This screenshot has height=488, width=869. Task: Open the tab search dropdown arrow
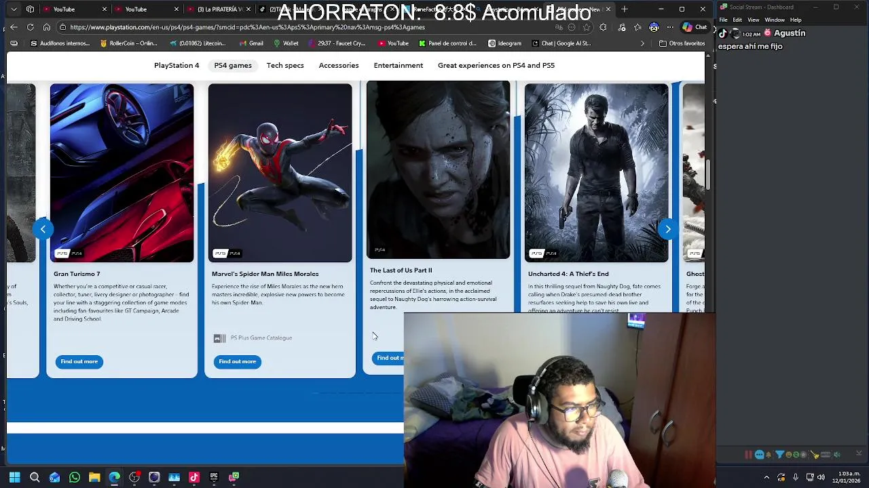click(14, 9)
